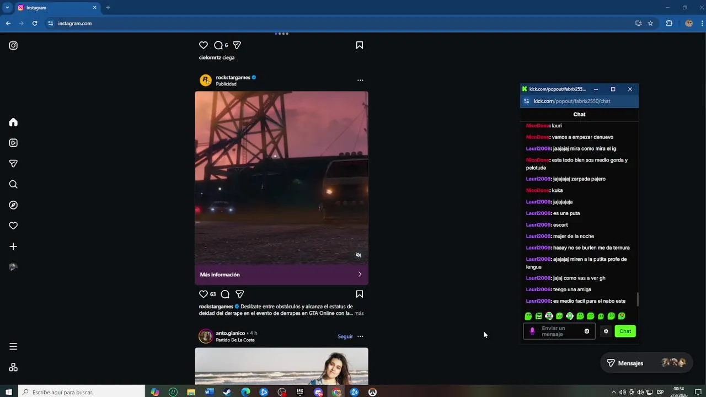Follow anto.gianico with the Seguir button
This screenshot has width=706, height=397.
point(345,336)
